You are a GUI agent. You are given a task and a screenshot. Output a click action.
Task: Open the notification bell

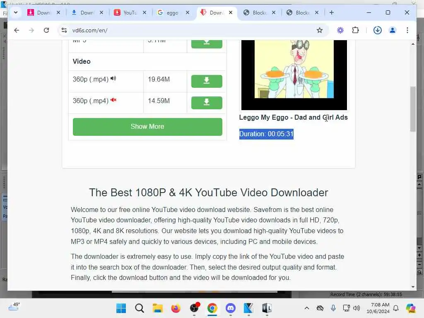(x=396, y=308)
